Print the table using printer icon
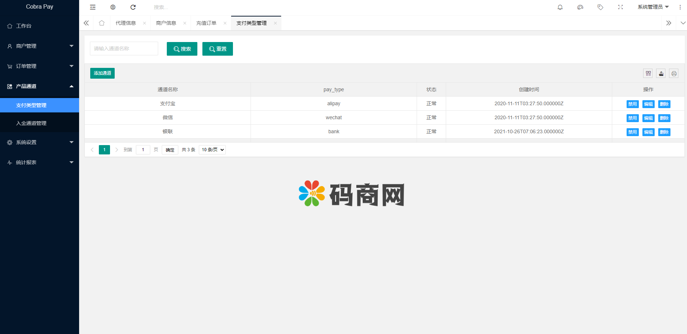The image size is (687, 334). [674, 73]
